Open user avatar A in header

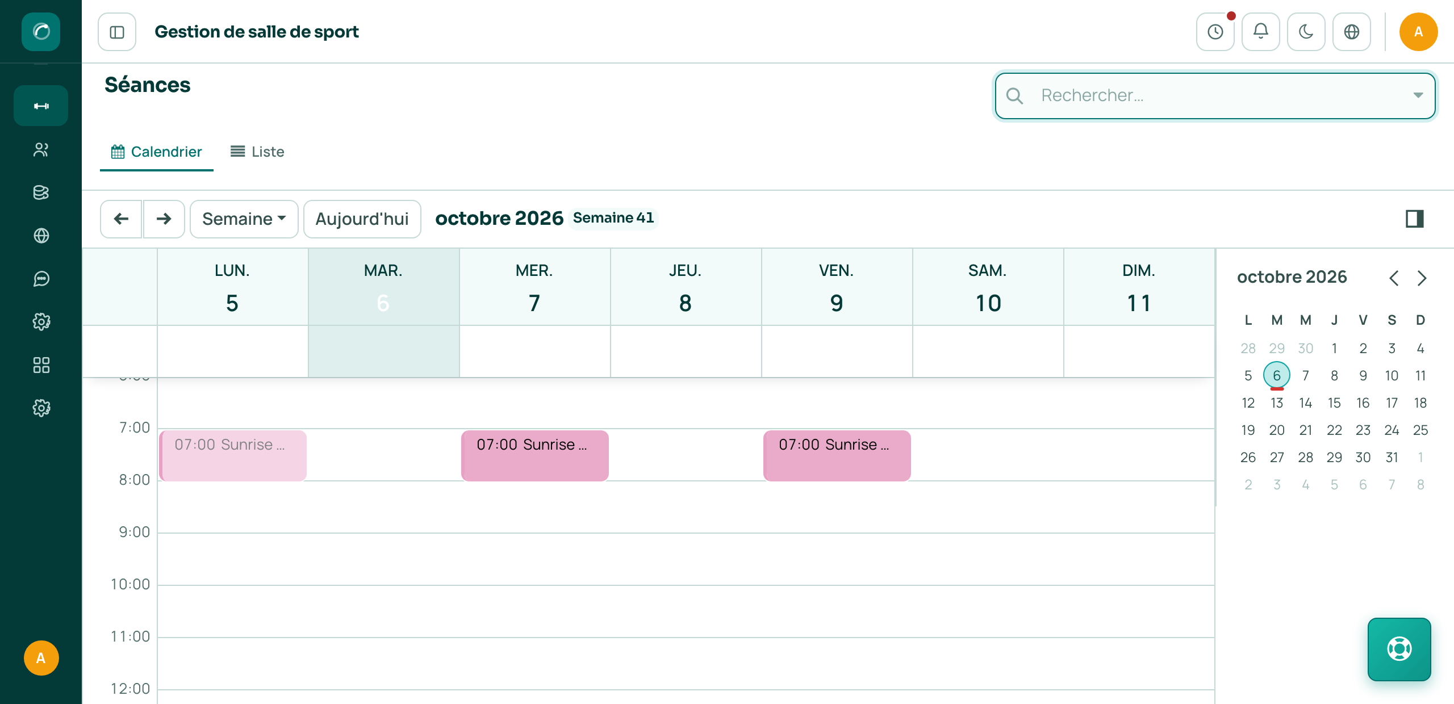tap(1419, 32)
